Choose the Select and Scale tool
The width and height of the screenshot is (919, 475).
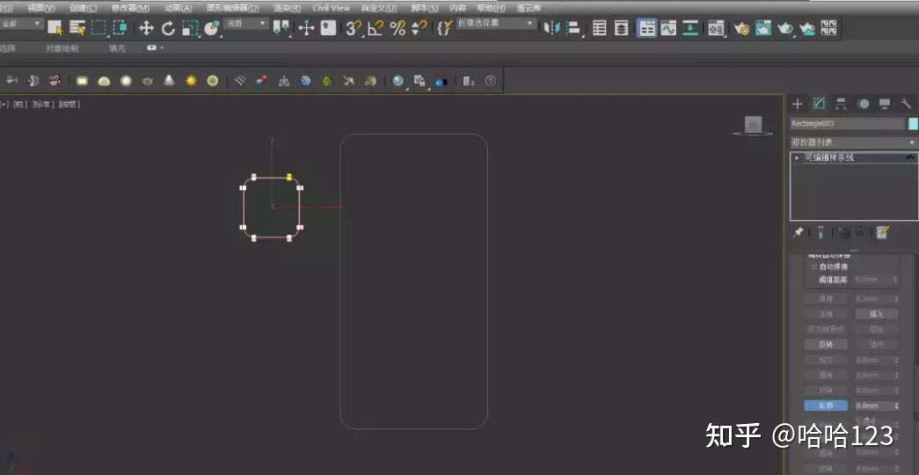click(x=190, y=27)
